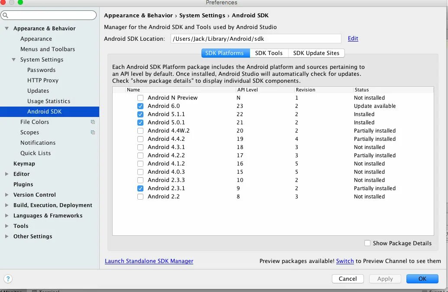The width and height of the screenshot is (448, 292).
Task: Select the Android SDK tree item
Action: [x=49, y=111]
